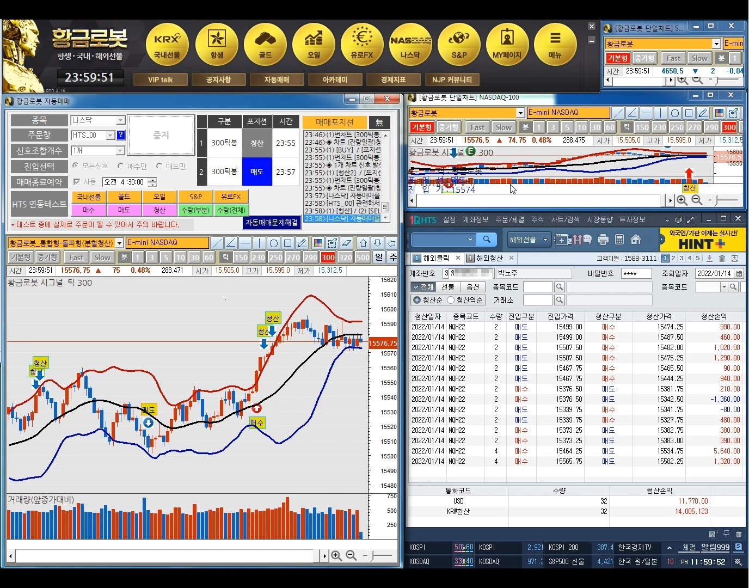Open color palette icon in main chart toolbar
Screen dimensions: 749x588
point(318,243)
